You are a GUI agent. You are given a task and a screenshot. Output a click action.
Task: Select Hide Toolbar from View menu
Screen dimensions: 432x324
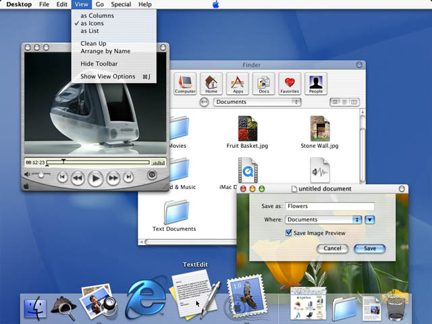pyautogui.click(x=99, y=64)
